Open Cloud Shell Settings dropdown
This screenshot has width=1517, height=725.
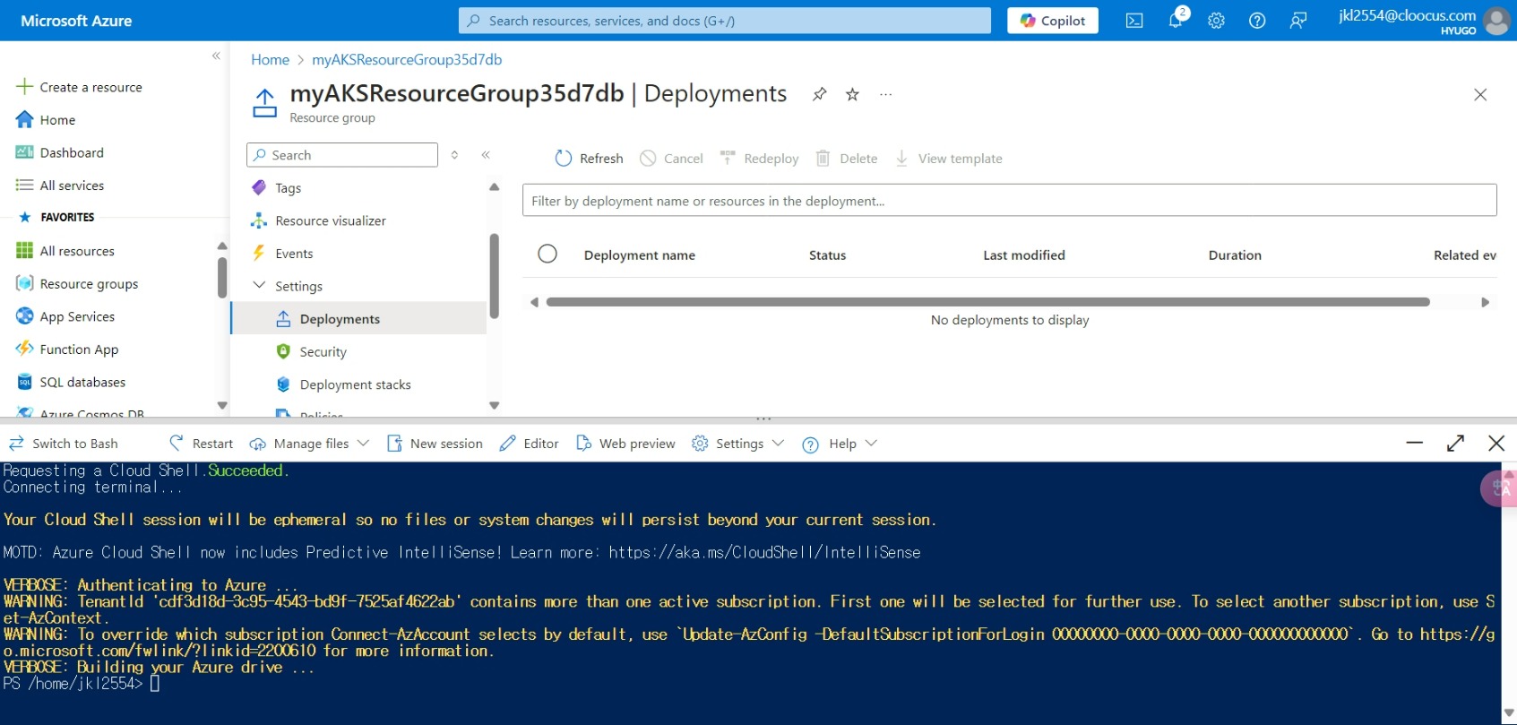click(738, 444)
